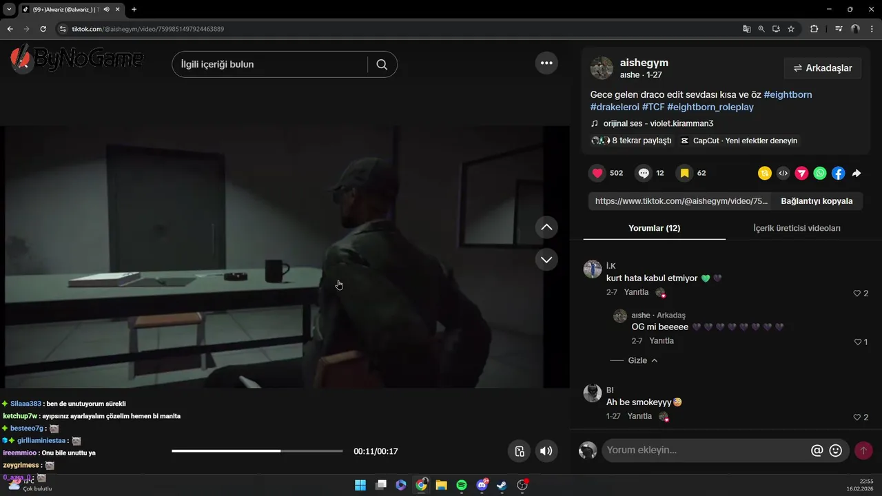This screenshot has height=496, width=882.
Task: Open the Chrome profile avatar
Action: (x=855, y=29)
